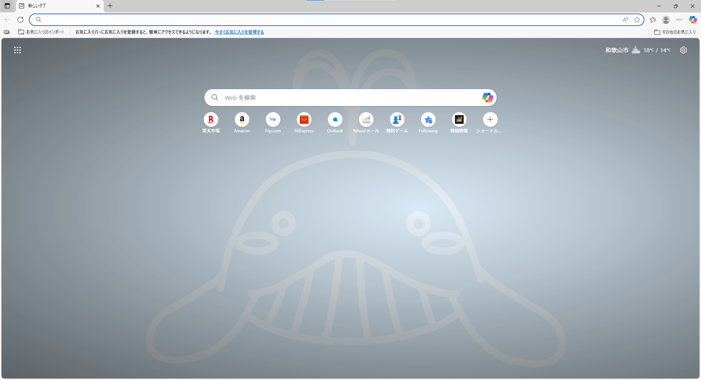
Task: Click the Copilot icon in the search box
Action: coord(487,98)
